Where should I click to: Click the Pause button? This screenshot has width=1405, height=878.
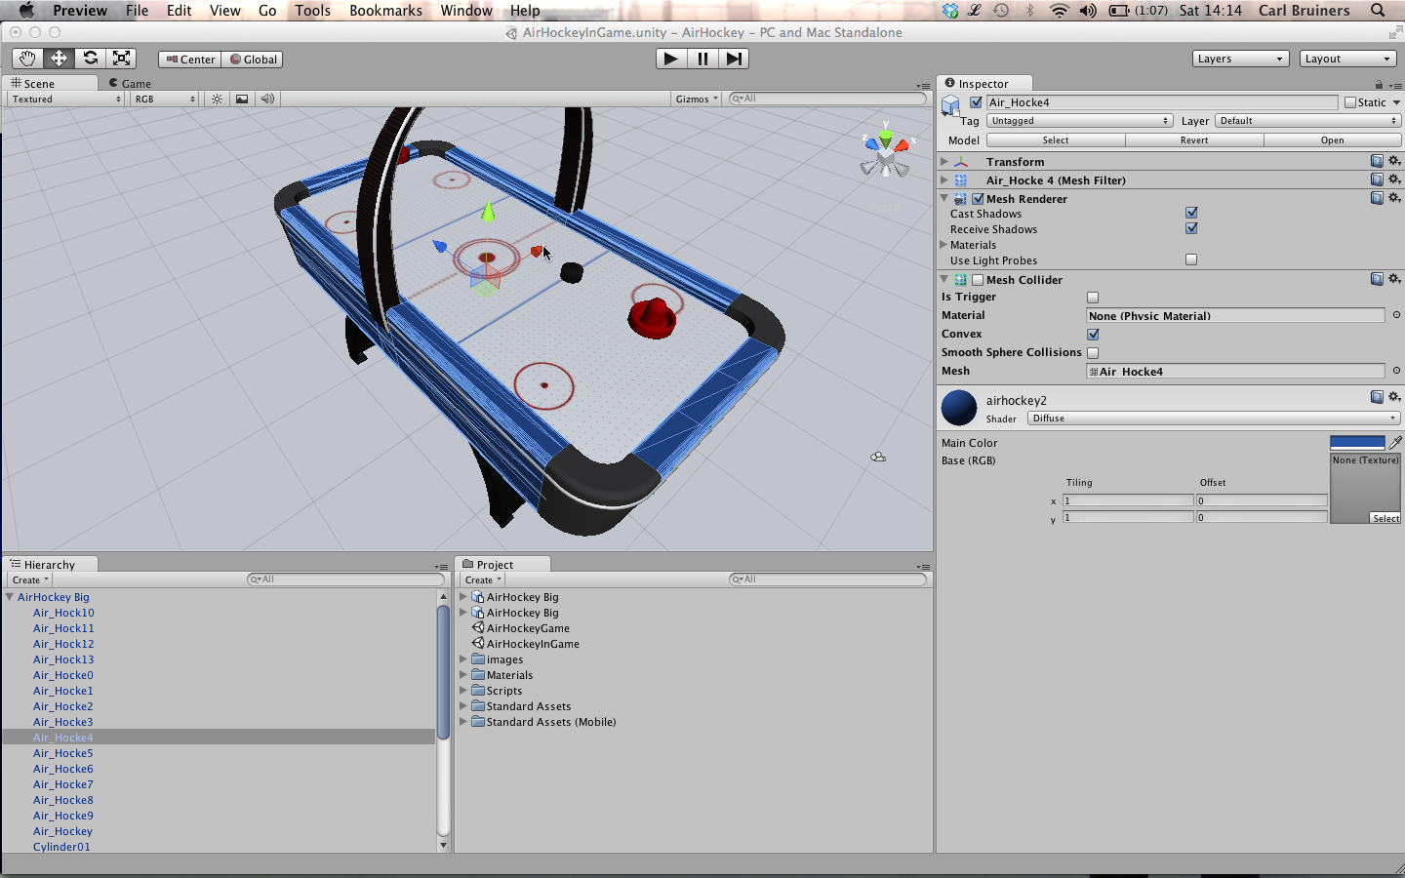[x=702, y=59]
